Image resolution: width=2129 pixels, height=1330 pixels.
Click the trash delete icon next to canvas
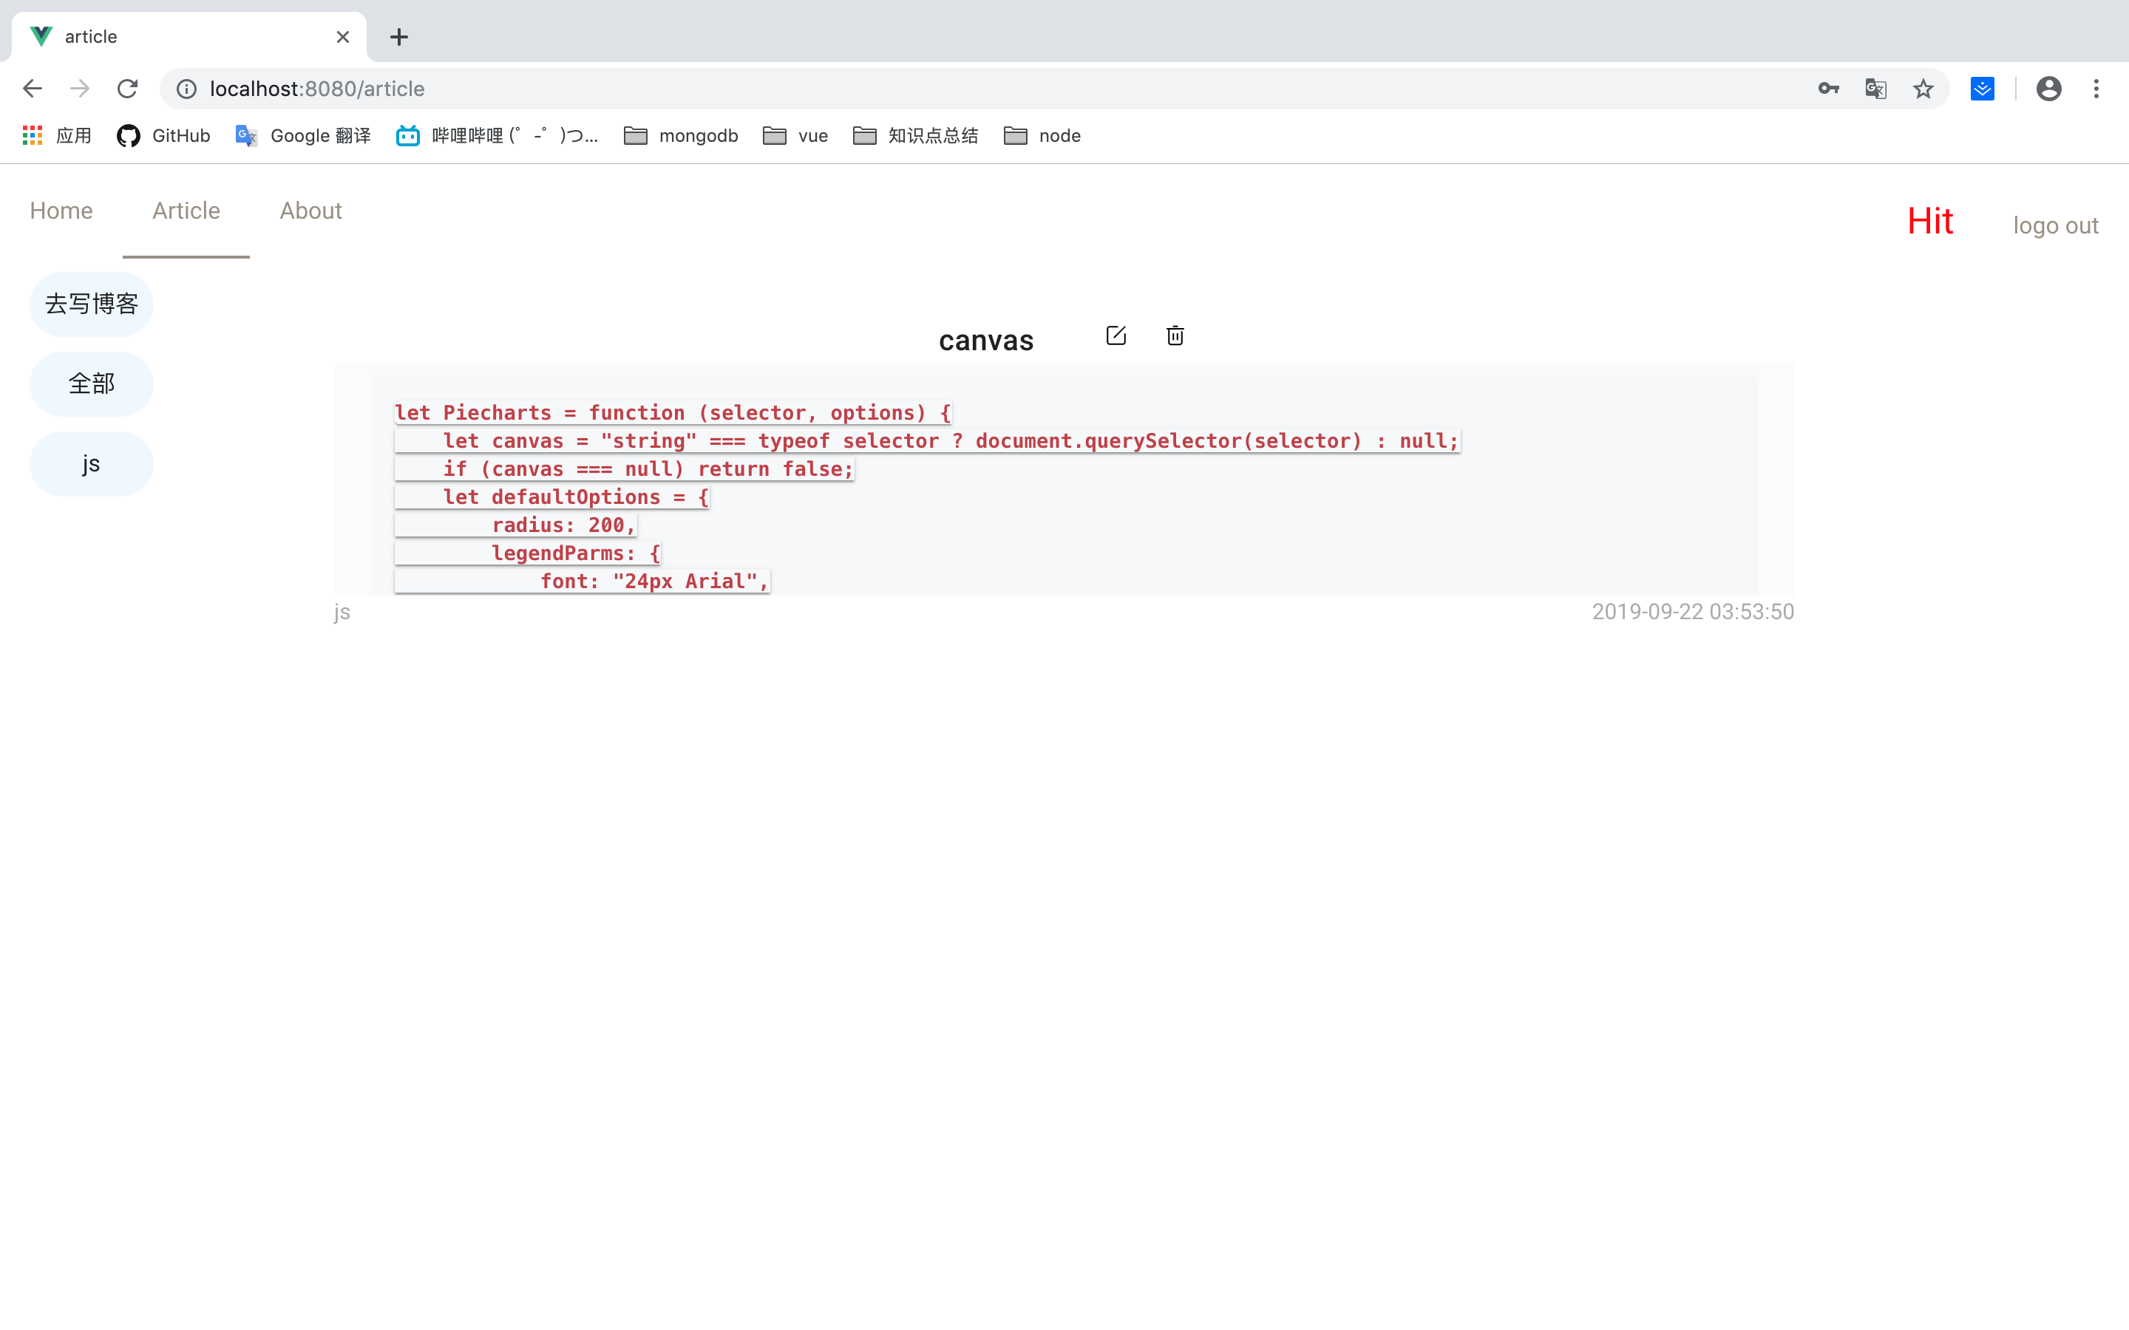[x=1175, y=335]
